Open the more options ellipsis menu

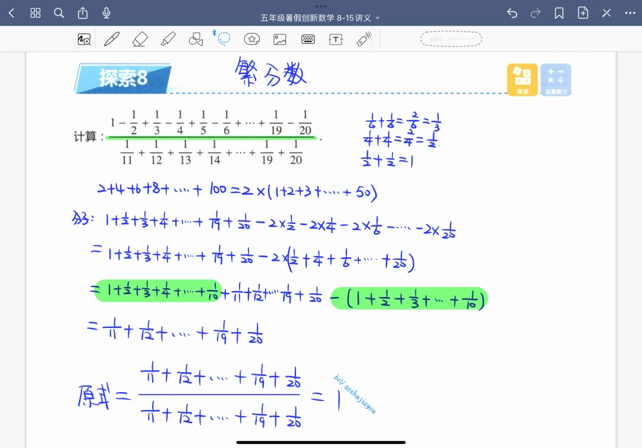[630, 13]
